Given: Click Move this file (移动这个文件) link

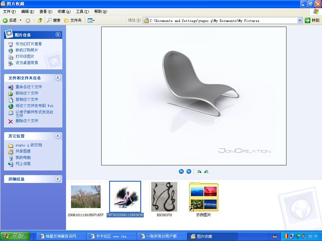Looking at the screenshot, I should tap(27, 93).
